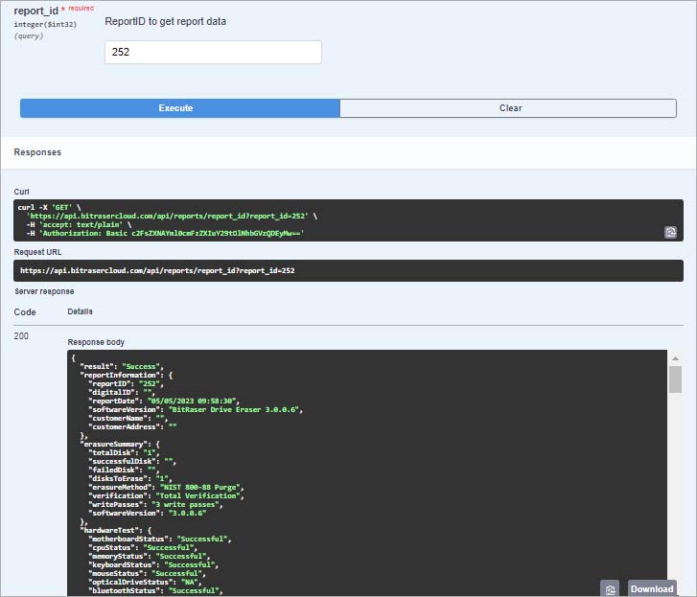Click the report_id parameter name
This screenshot has width=697, height=597.
pyautogui.click(x=36, y=11)
